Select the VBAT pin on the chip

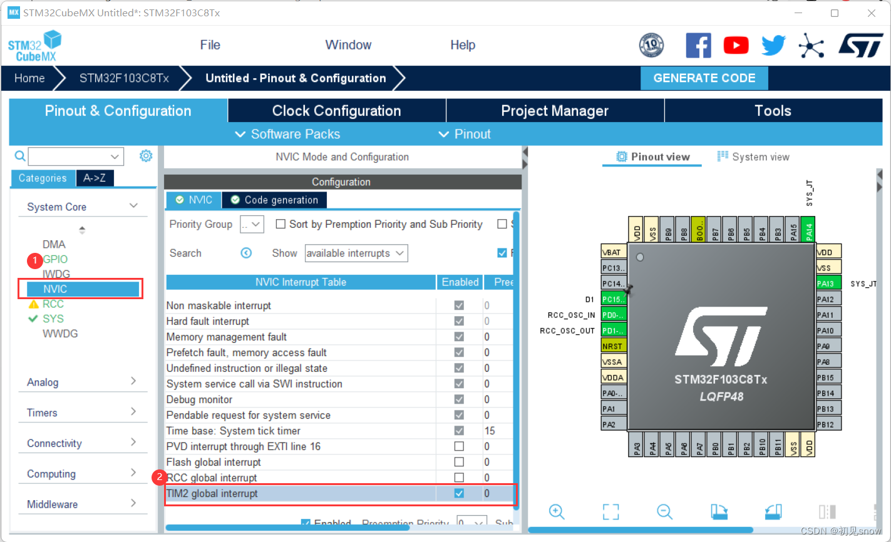(x=614, y=252)
